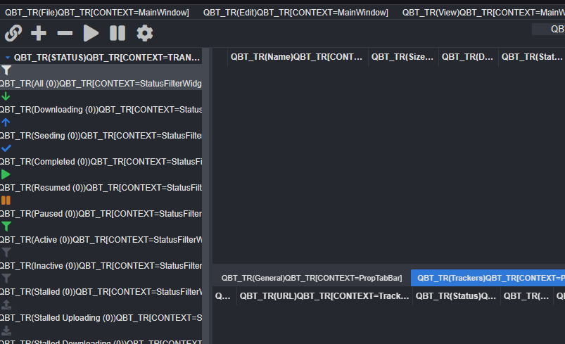565x344 pixels.
Task: Click the STATUS section header text
Action: [107, 57]
